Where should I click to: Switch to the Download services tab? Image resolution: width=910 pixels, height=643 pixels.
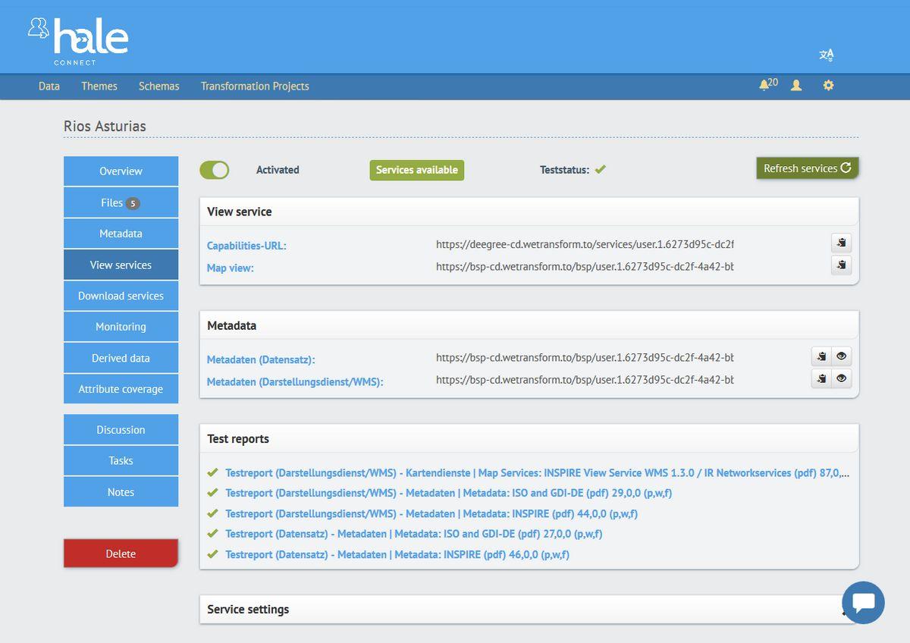121,296
